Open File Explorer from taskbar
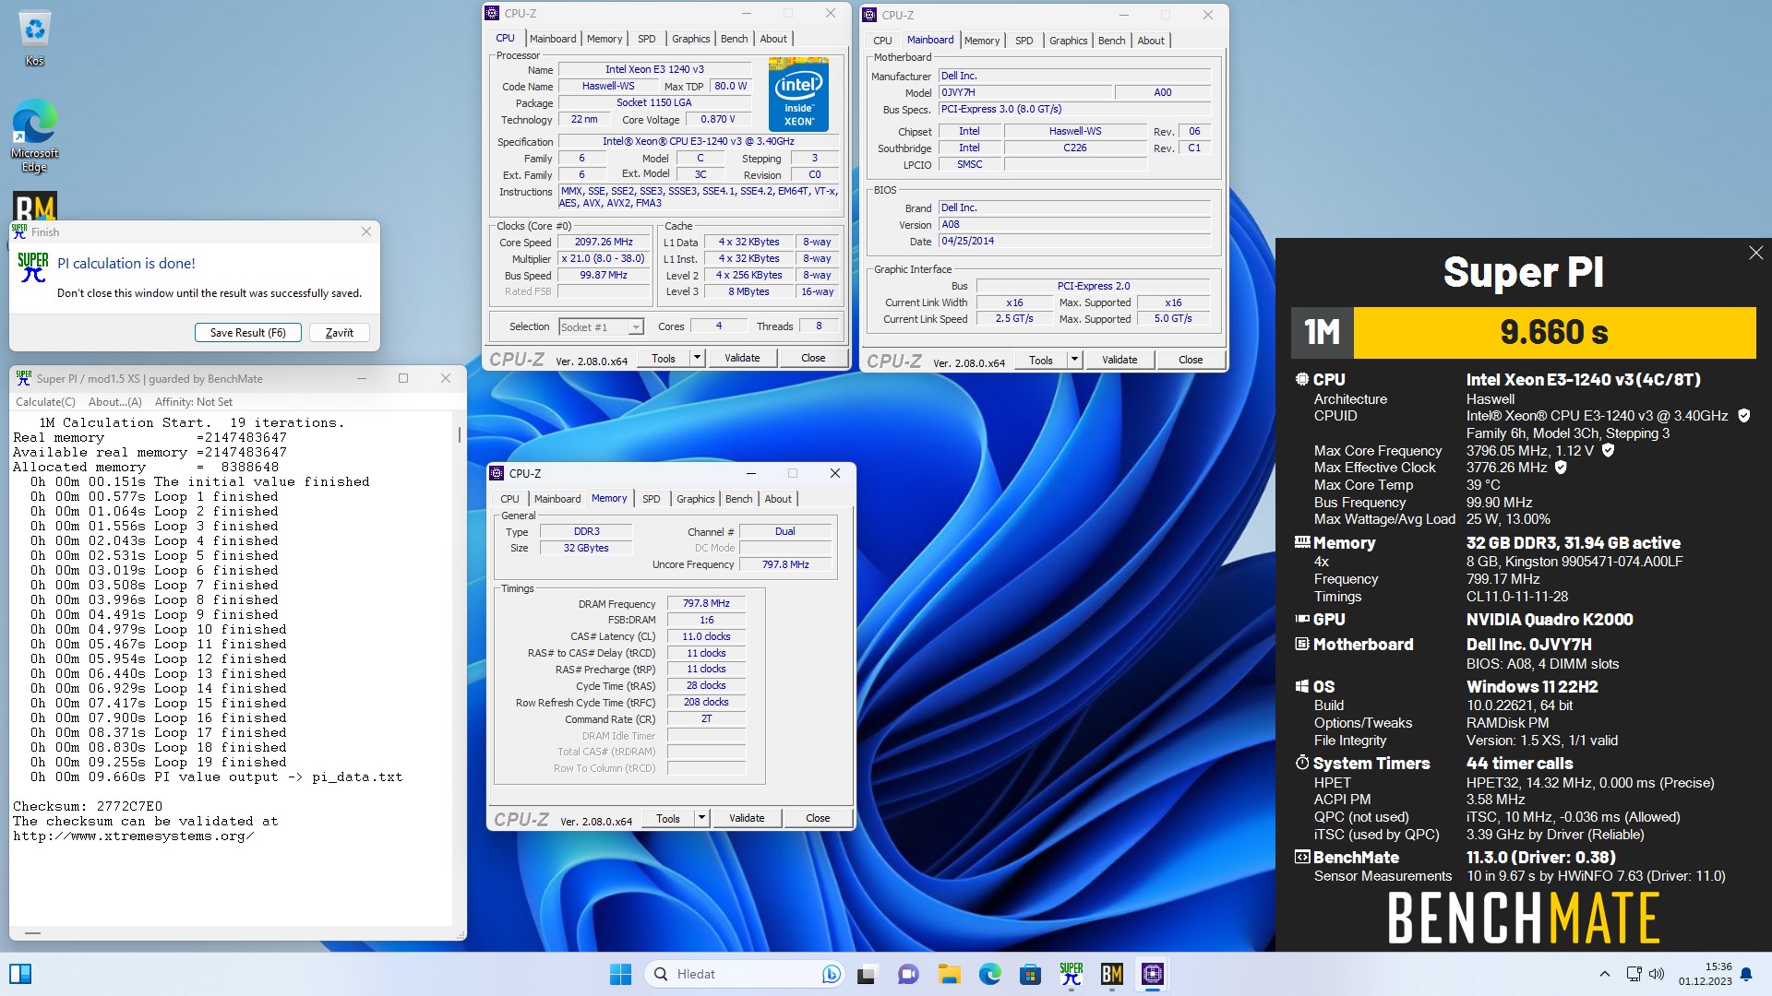This screenshot has height=996, width=1772. 949,974
